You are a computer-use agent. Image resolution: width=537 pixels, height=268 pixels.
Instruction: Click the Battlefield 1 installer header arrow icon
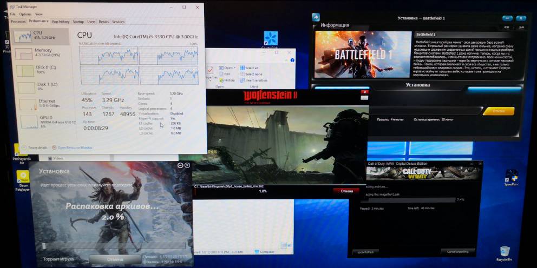316,17
